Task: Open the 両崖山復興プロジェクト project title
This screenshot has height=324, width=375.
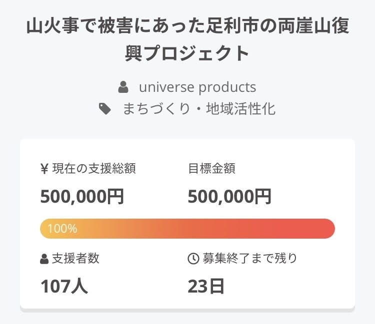Action: click(x=187, y=27)
